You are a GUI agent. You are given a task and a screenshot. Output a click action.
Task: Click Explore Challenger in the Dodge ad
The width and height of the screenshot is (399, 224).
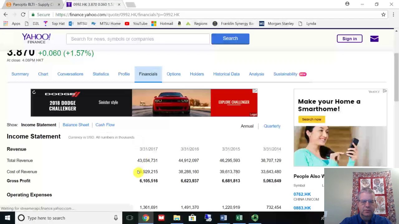click(x=234, y=102)
